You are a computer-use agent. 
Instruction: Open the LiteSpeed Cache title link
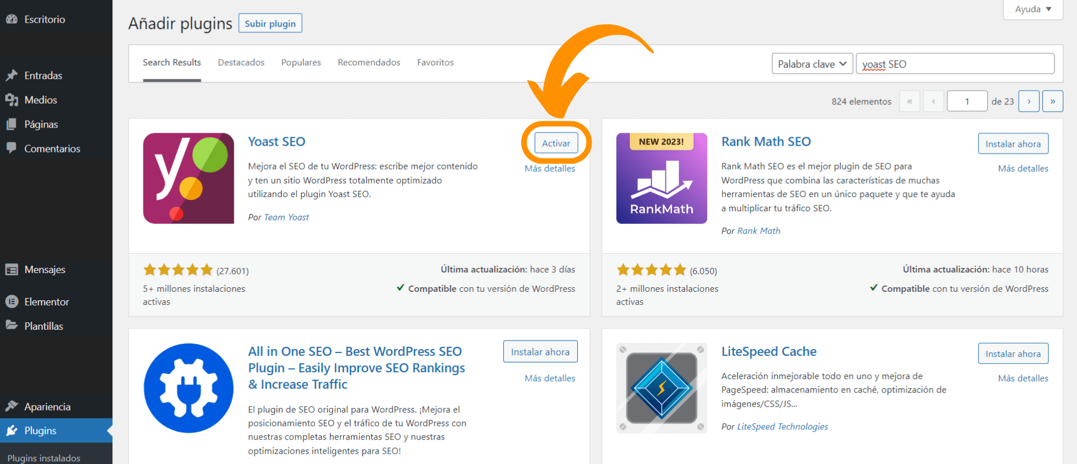(x=769, y=351)
